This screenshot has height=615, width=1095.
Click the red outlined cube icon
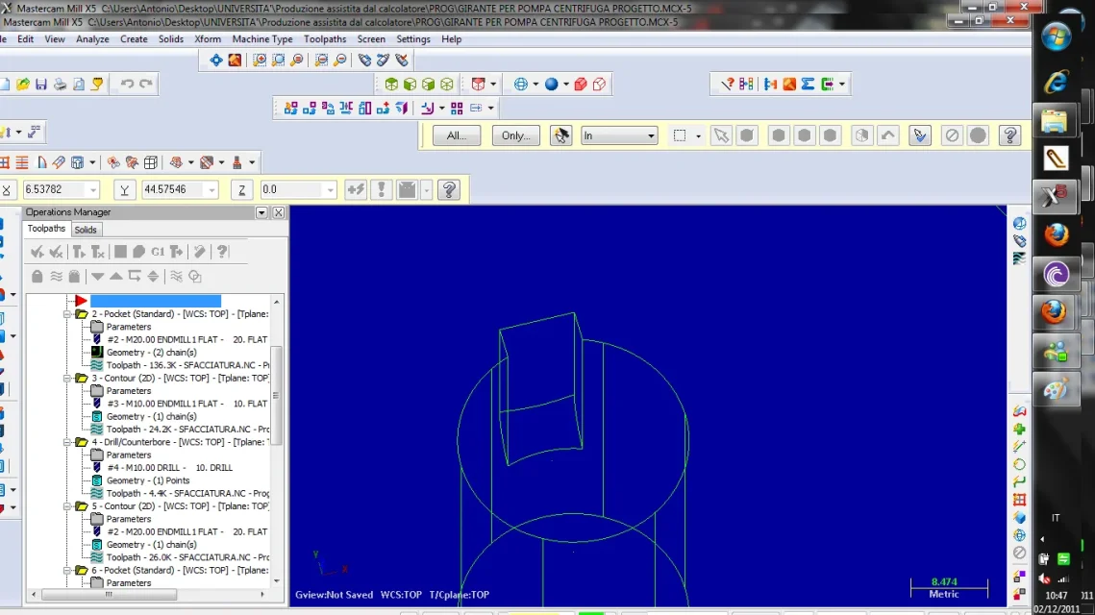[x=599, y=85]
